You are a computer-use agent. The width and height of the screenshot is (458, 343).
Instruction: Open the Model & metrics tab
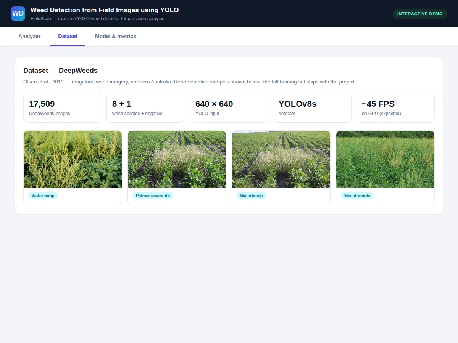tap(116, 37)
